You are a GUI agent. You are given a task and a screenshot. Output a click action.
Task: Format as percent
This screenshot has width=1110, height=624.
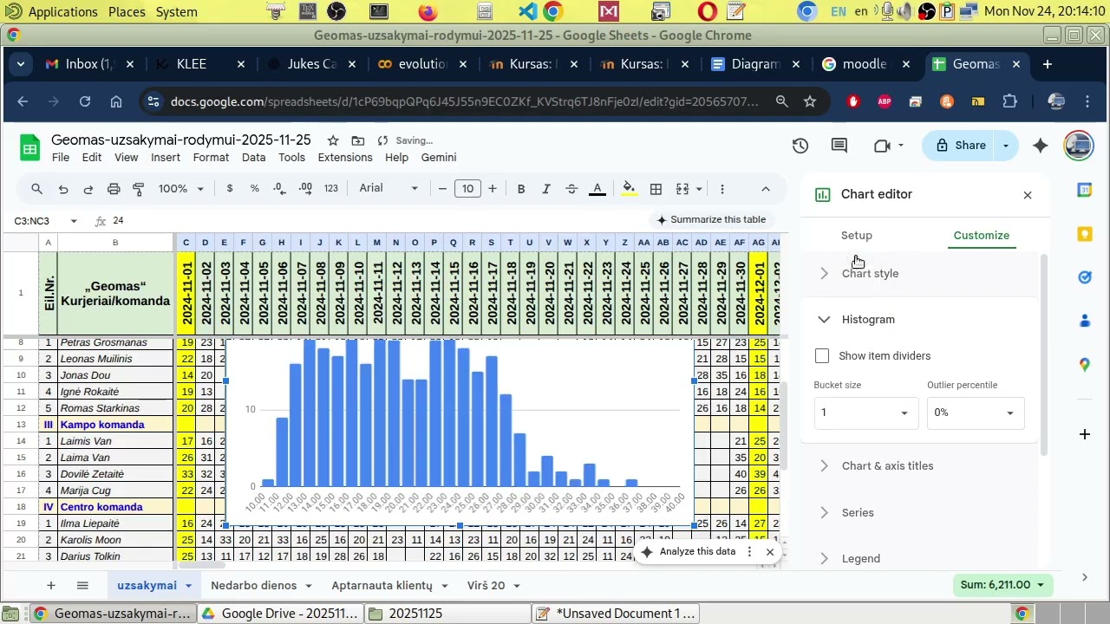[x=255, y=189]
